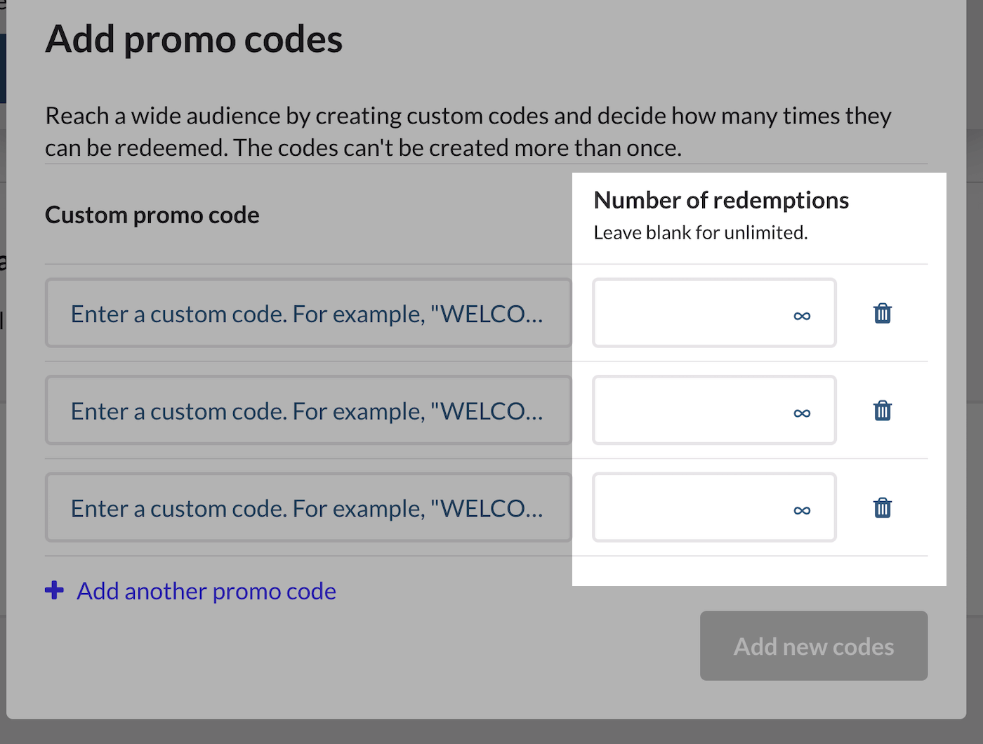Click the trash icon in second row
The width and height of the screenshot is (983, 744).
point(882,411)
